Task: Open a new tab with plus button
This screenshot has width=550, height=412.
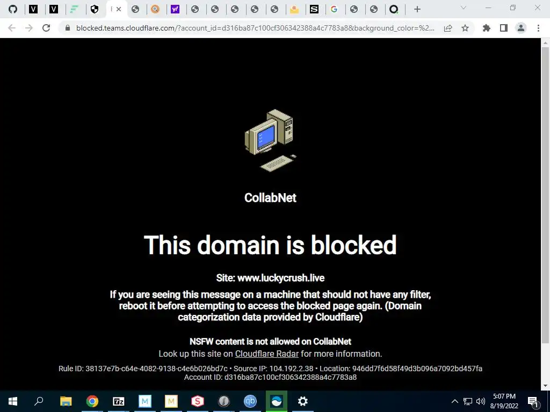Action: point(417,10)
